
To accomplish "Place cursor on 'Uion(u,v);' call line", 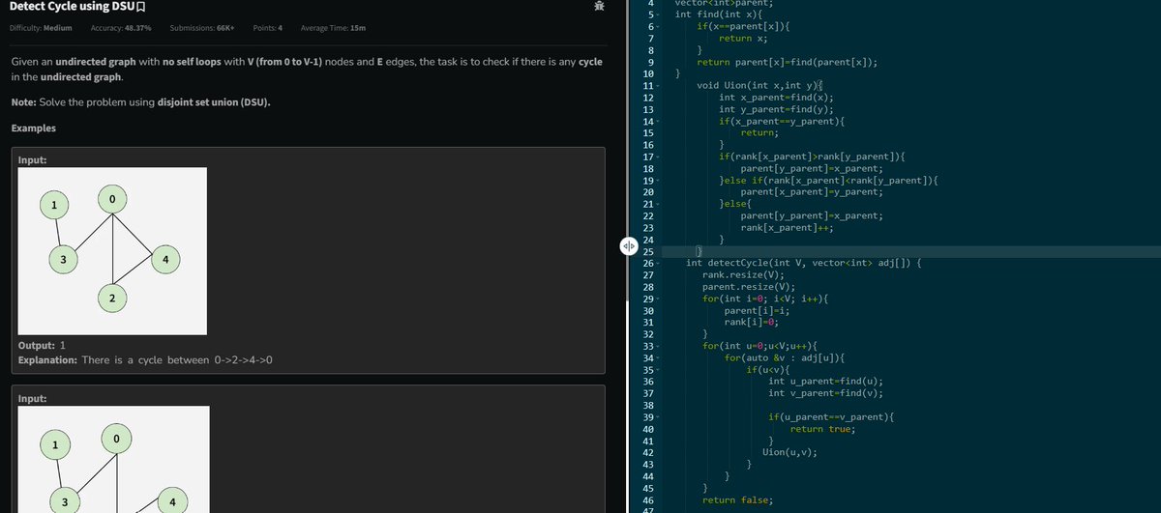I will pos(790,452).
